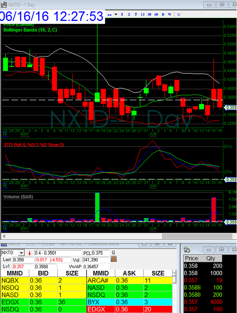This screenshot has width=237, height=313.
Task: Click the ASK column header
Action: (129, 273)
